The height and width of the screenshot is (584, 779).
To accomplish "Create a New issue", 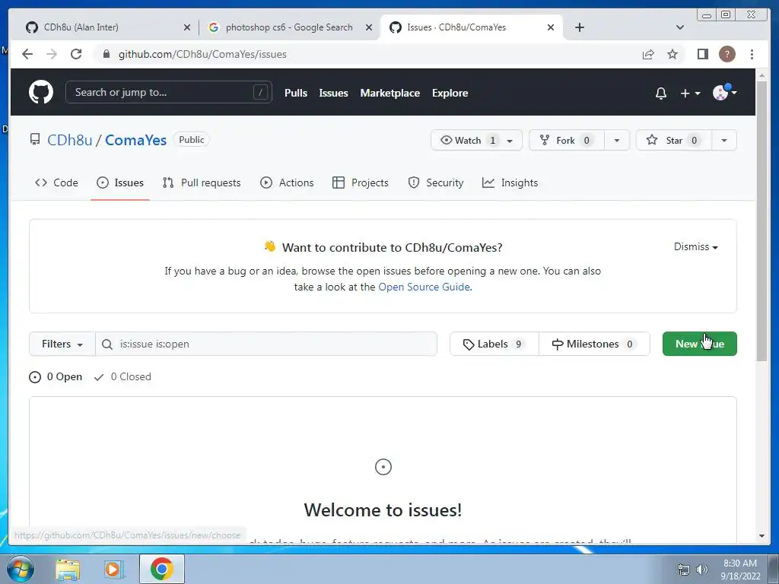I will pos(700,344).
